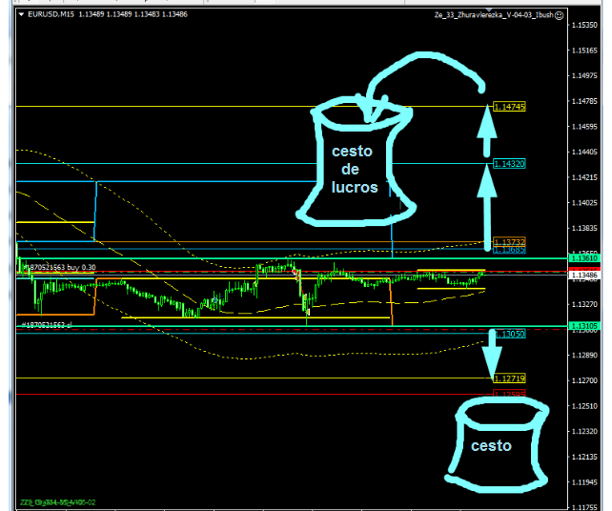Click the lower 'cesto' text annotation
This screenshot has height=511, width=612.
[489, 445]
